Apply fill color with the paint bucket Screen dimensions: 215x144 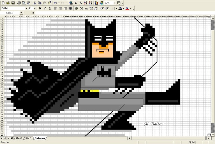tap(120, 8)
